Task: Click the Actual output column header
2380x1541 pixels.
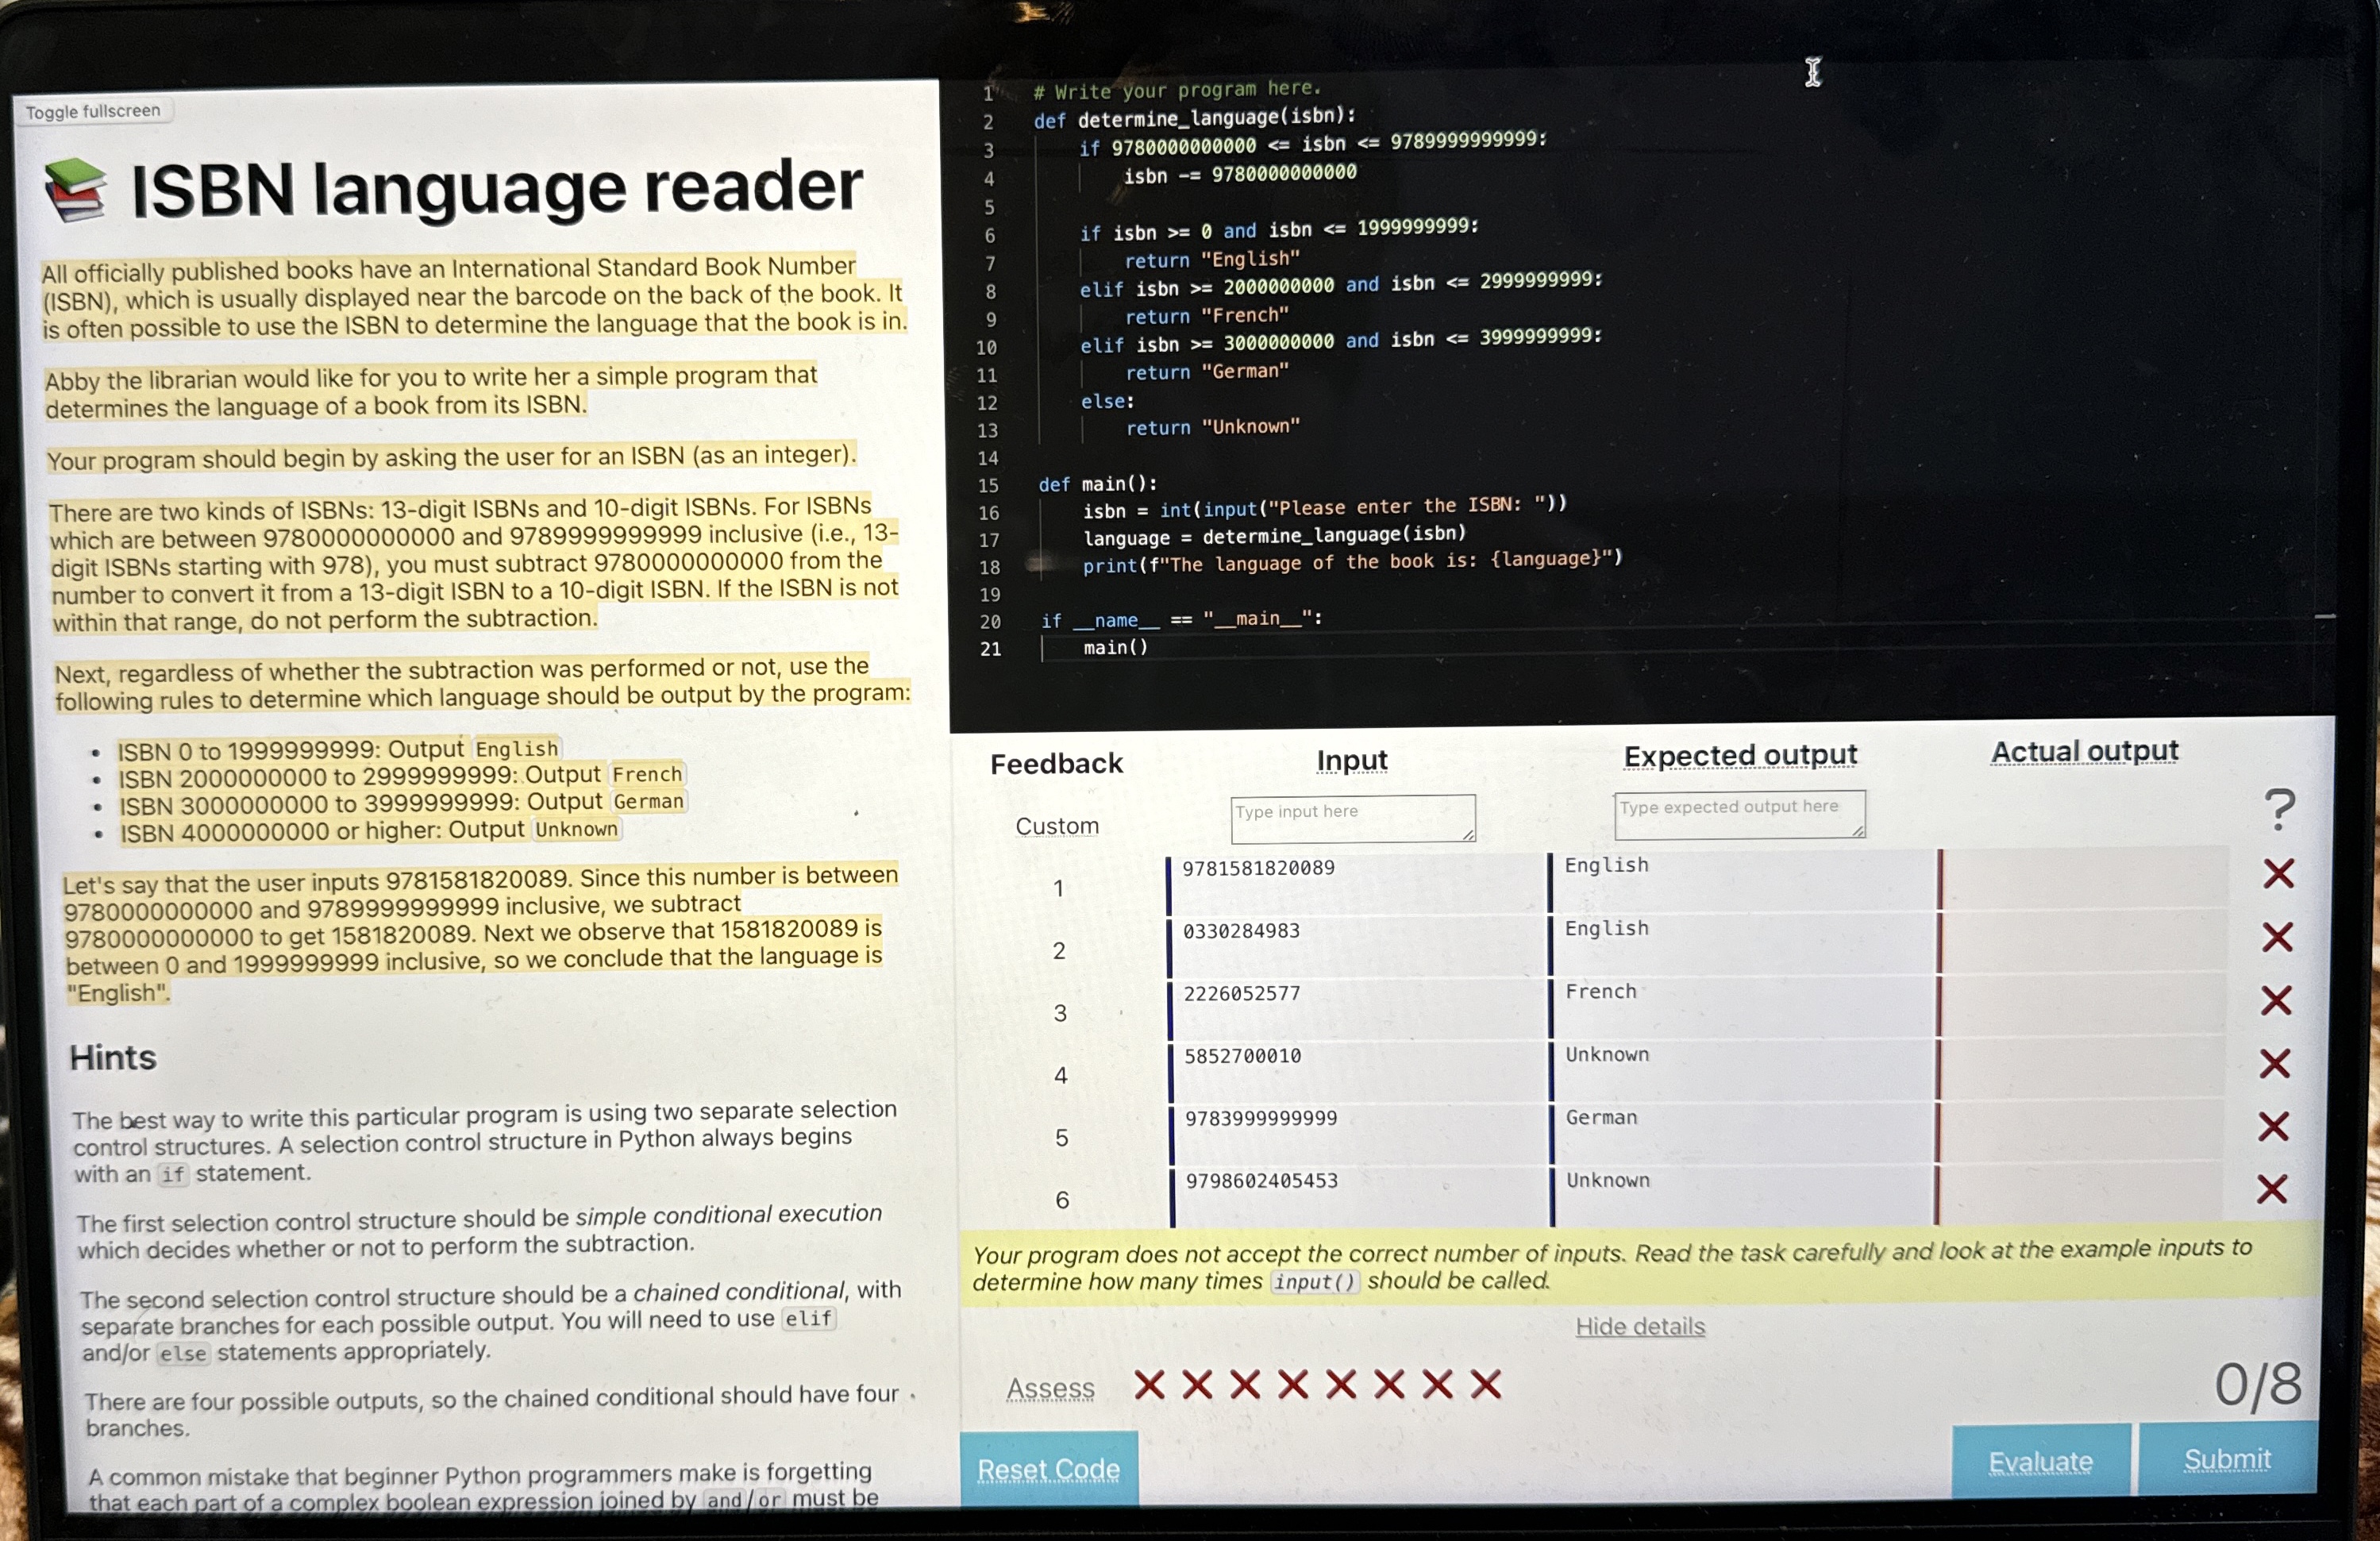Action: click(2084, 751)
